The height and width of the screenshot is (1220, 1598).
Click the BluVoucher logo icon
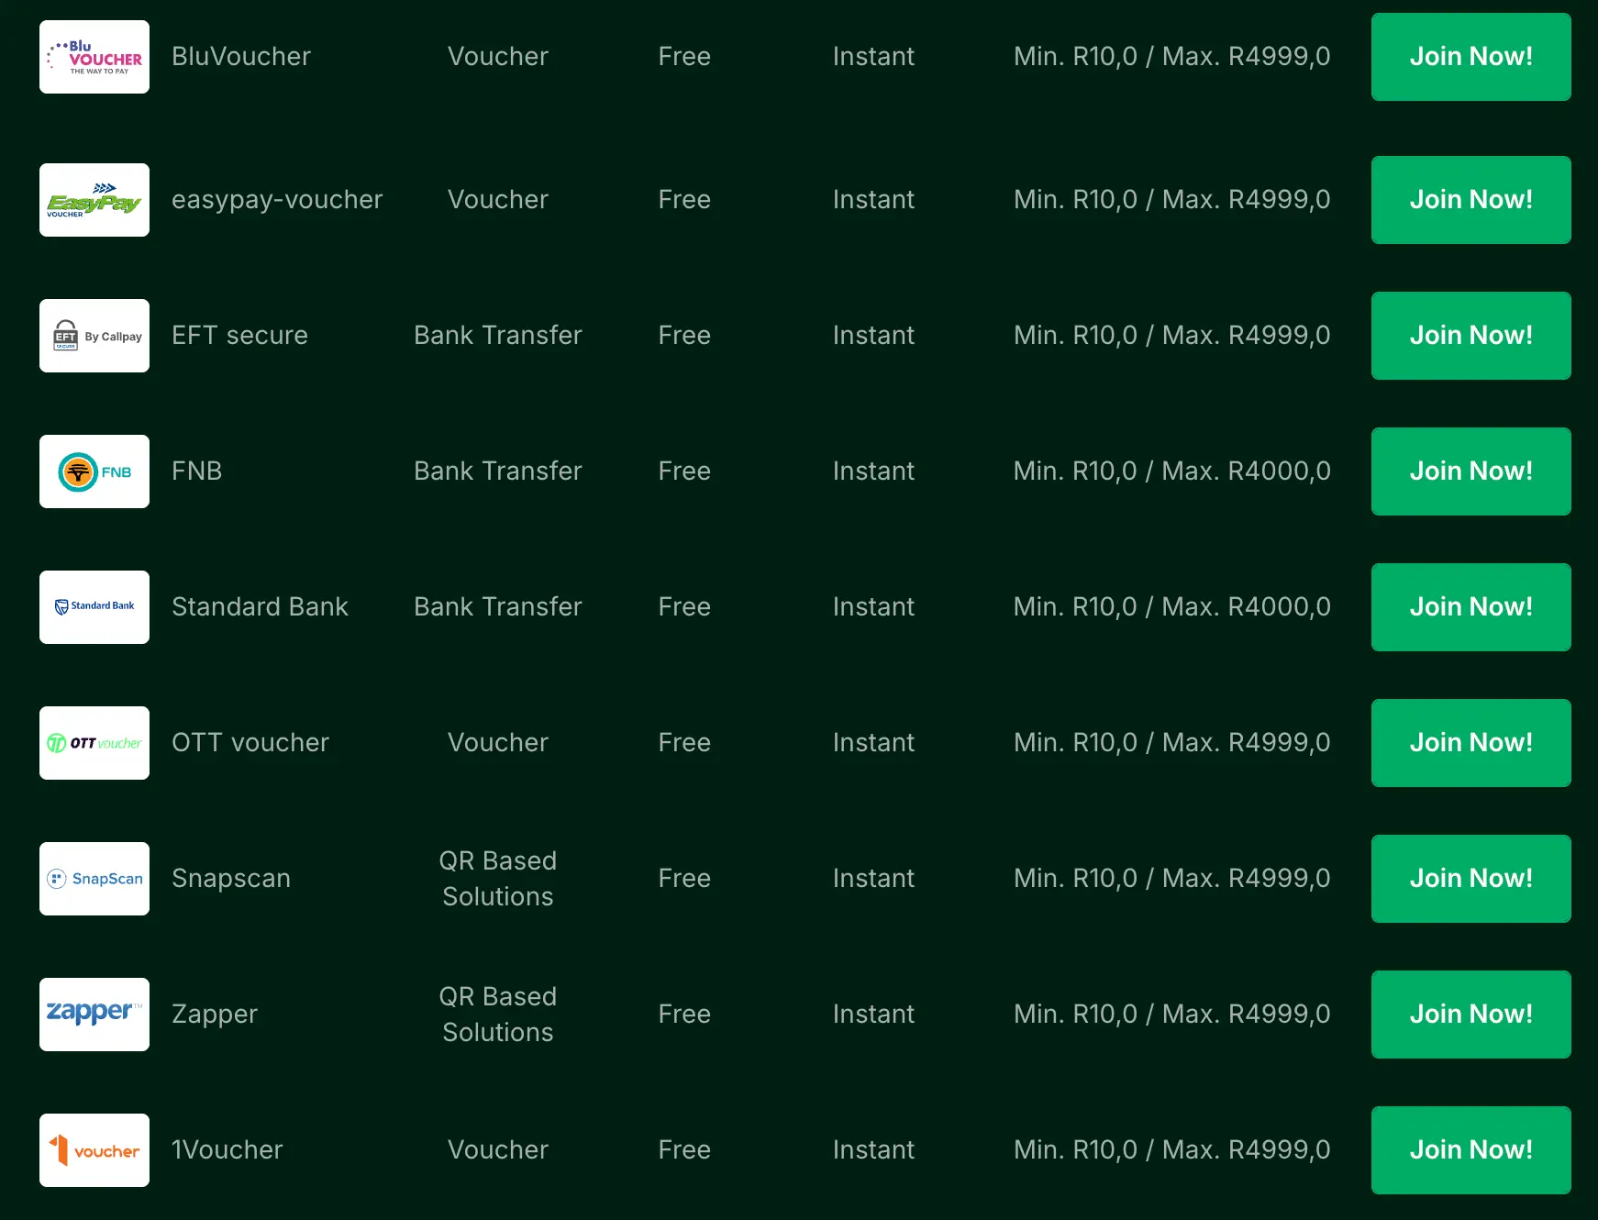(x=94, y=57)
